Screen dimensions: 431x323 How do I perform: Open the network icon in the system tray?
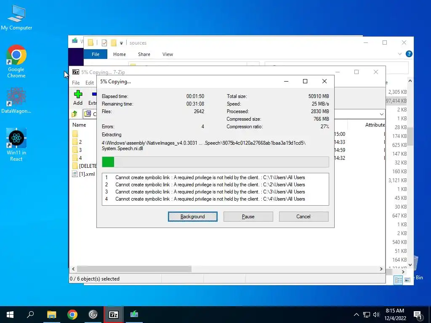click(x=367, y=315)
